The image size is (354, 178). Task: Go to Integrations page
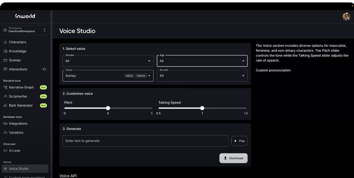(25, 124)
